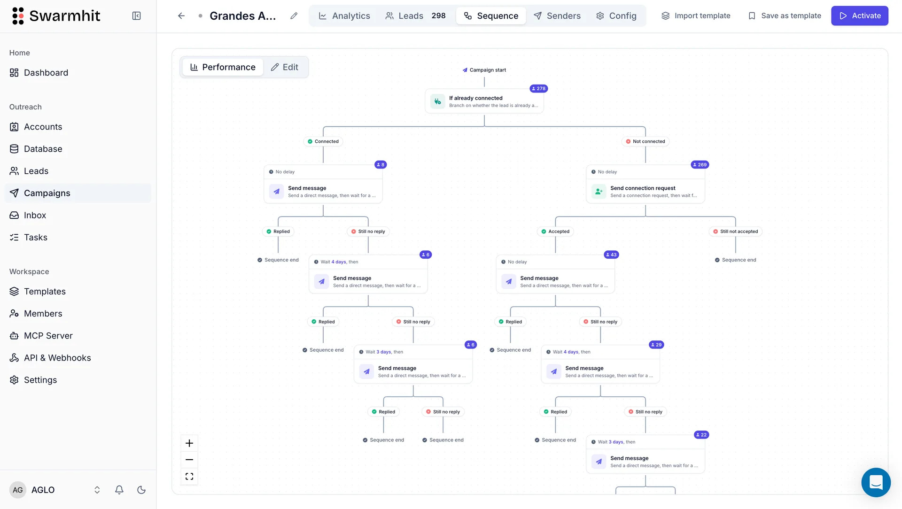Select the Performance view

click(223, 67)
